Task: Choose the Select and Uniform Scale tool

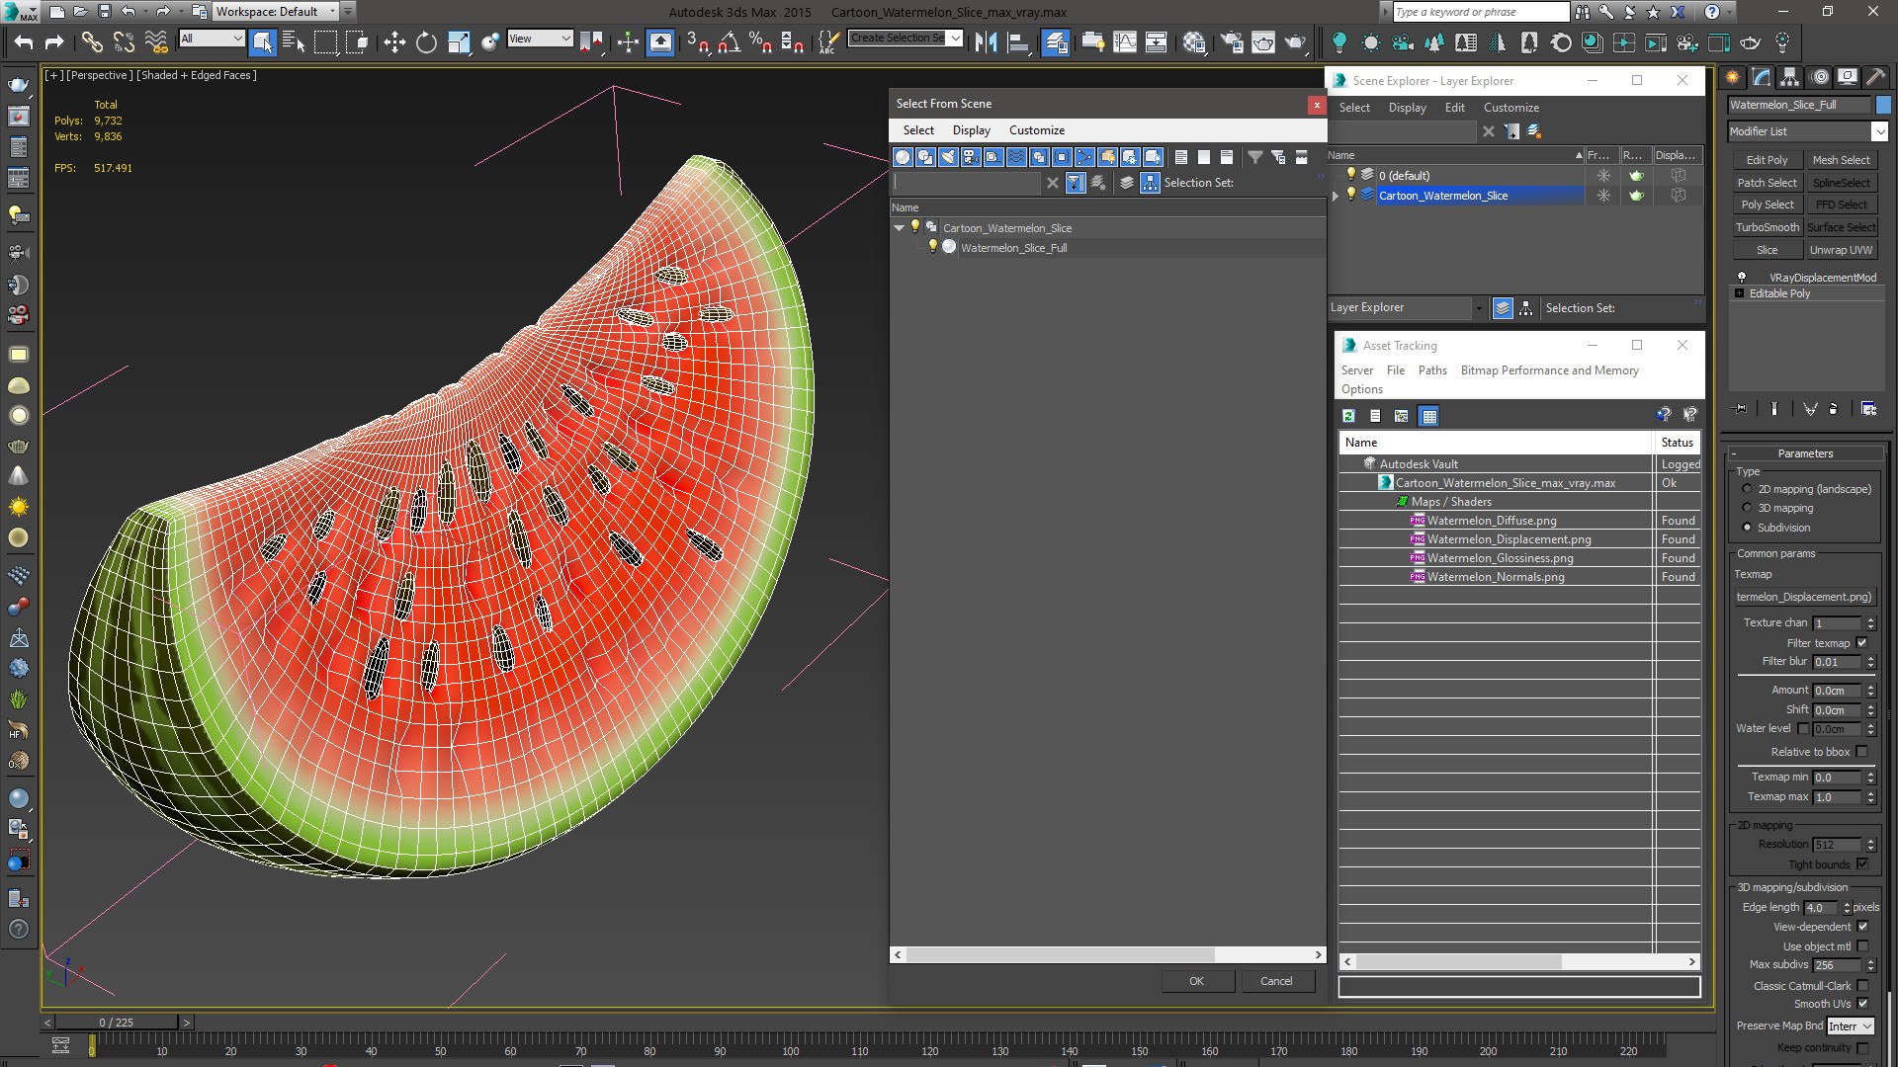Action: point(458,41)
